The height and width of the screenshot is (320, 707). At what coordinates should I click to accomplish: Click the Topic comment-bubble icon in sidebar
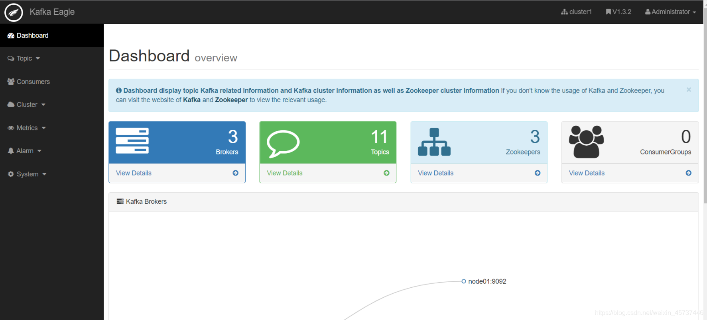11,59
